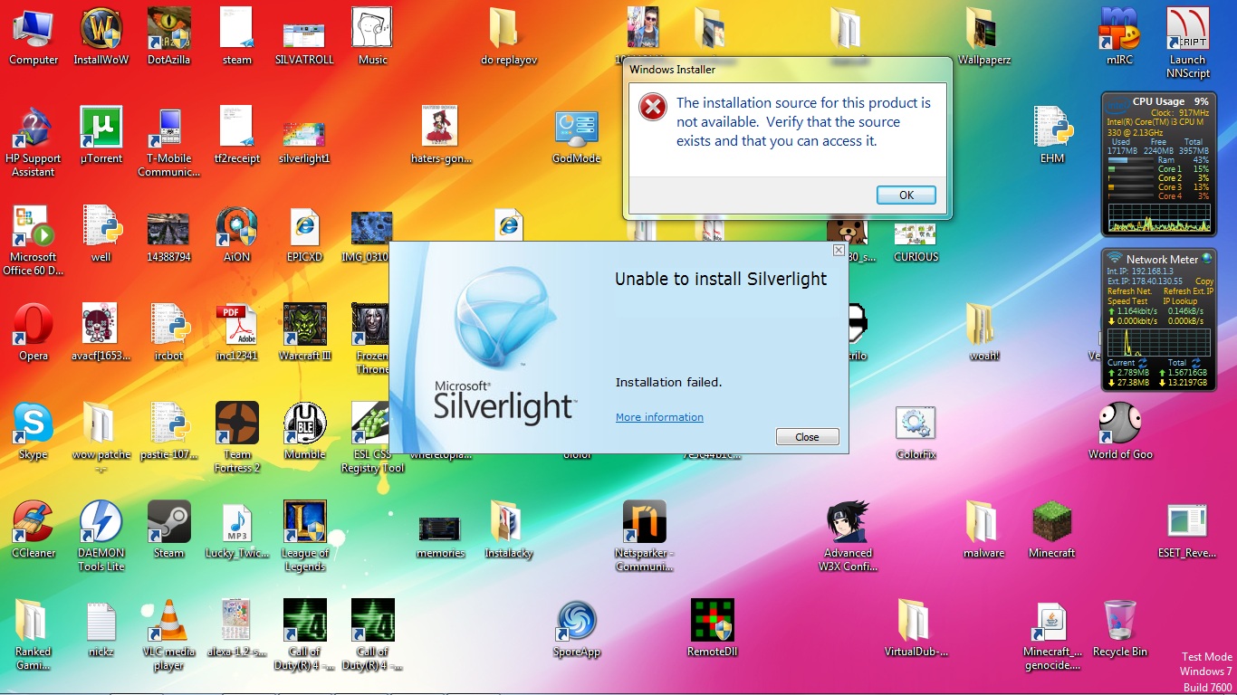Click Refresh Net. in the Network Meter gadget
This screenshot has height=695, width=1237.
click(1128, 291)
